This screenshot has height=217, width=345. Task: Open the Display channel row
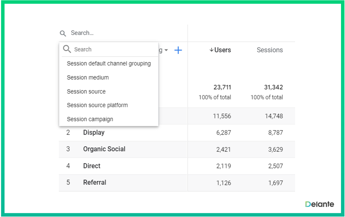click(94, 133)
